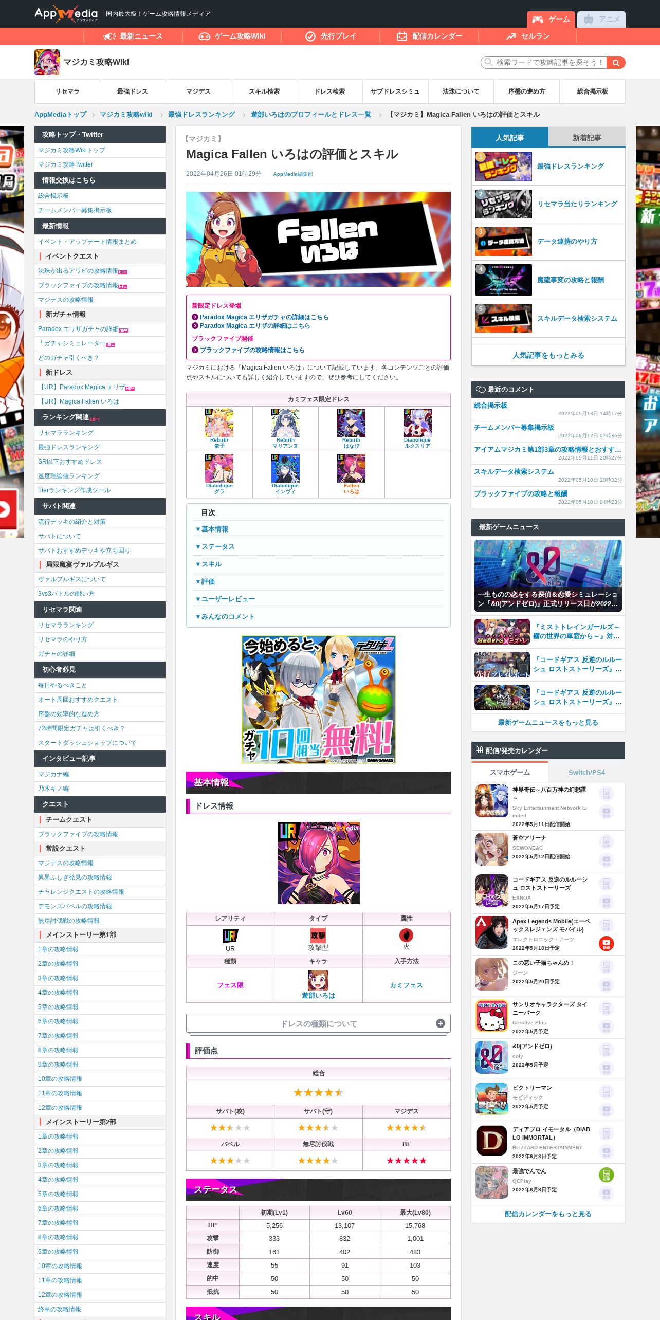The width and height of the screenshot is (660, 1320).
Task: Click the search keyword input field
Action: tap(543, 62)
